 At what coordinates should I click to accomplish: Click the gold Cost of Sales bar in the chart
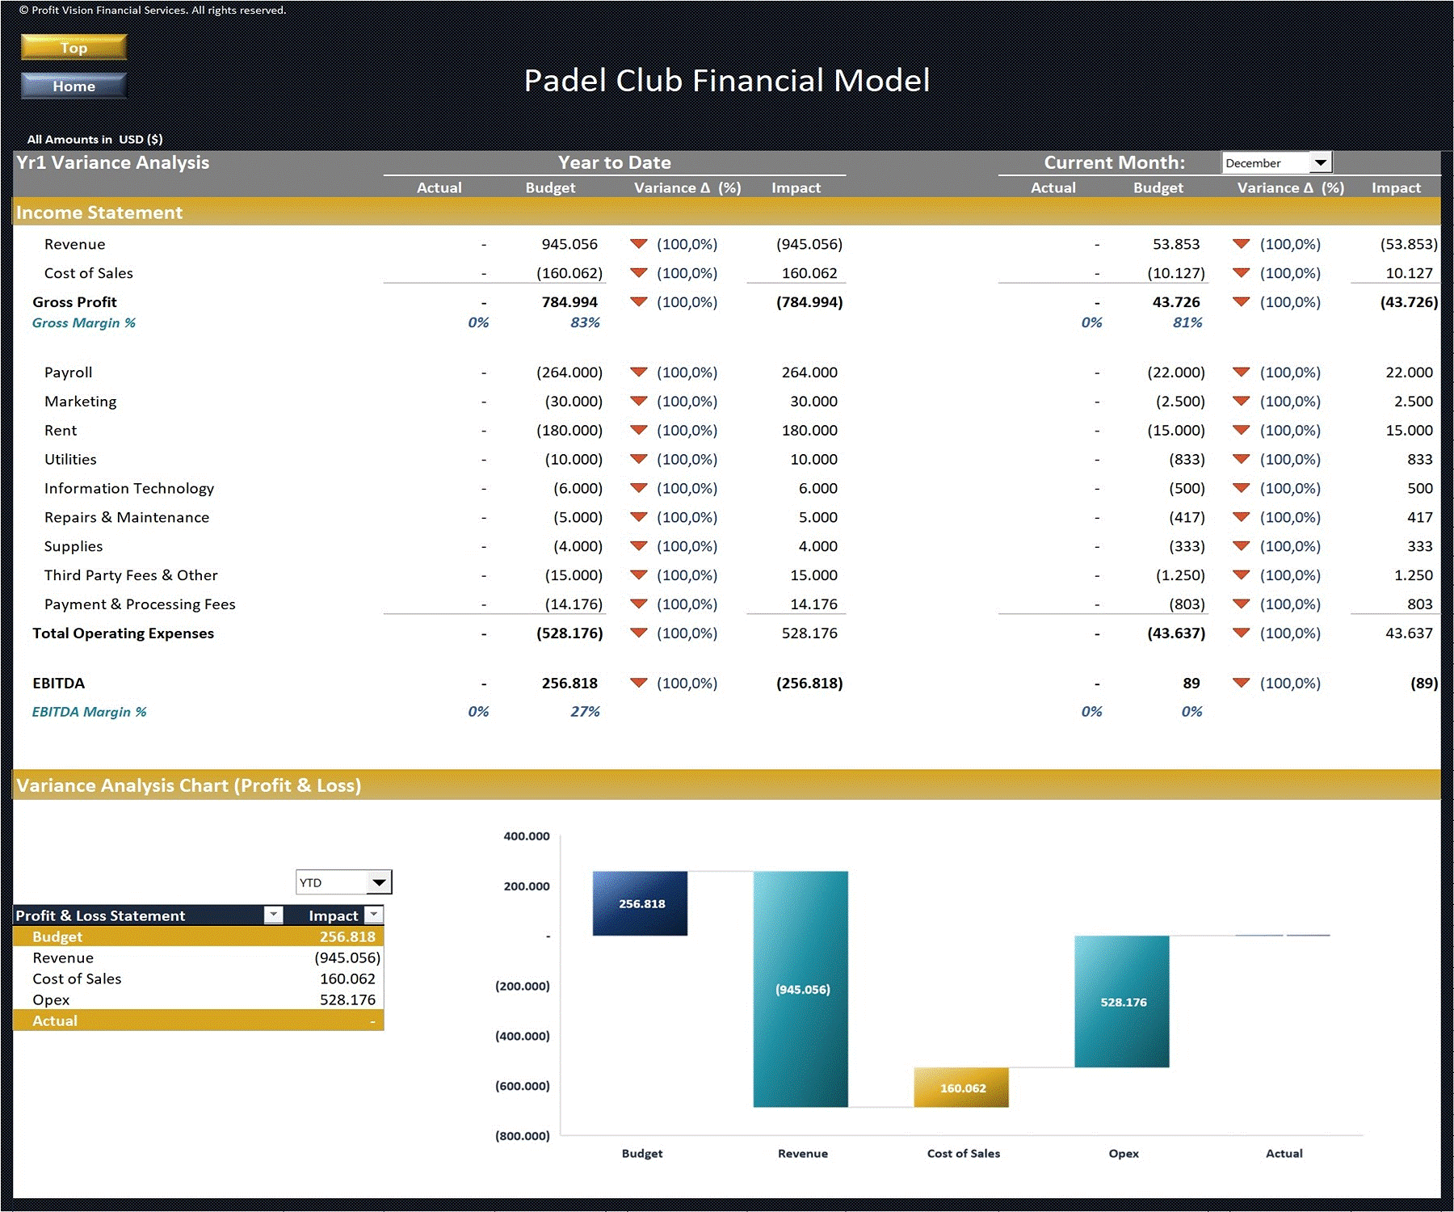[961, 1088]
